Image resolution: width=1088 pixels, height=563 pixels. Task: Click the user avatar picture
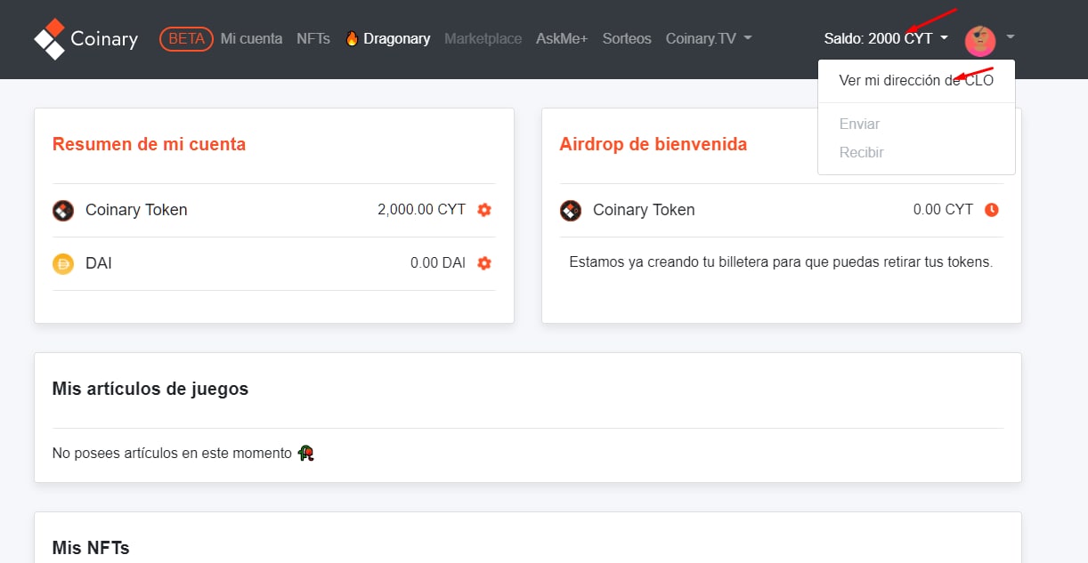tap(980, 41)
